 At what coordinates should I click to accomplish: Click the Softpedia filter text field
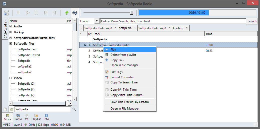[x=42, y=109]
